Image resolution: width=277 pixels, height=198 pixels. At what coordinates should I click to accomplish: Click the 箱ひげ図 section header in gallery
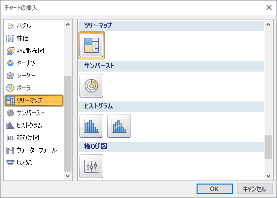[x=171, y=147]
